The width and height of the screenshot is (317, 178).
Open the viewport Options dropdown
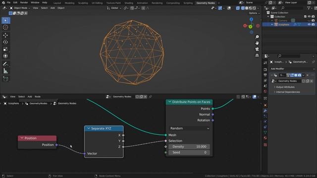coord(254,13)
